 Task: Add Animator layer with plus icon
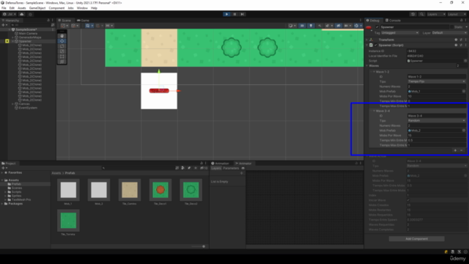tap(242, 173)
